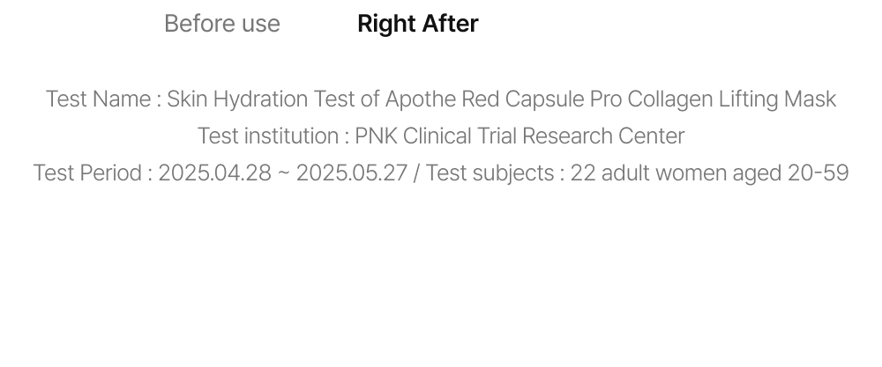882x367 pixels.
Task: Click the Test Name label
Action: click(98, 99)
